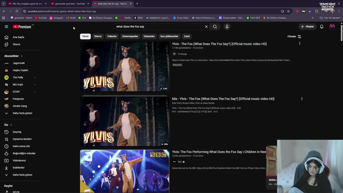Select the İzlenmeyenler filter chip
Viewport: 343px width, 193px height.
(130, 36)
